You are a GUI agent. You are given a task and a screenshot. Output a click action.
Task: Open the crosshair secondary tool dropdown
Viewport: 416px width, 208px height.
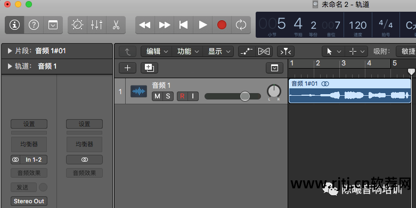[x=356, y=52]
